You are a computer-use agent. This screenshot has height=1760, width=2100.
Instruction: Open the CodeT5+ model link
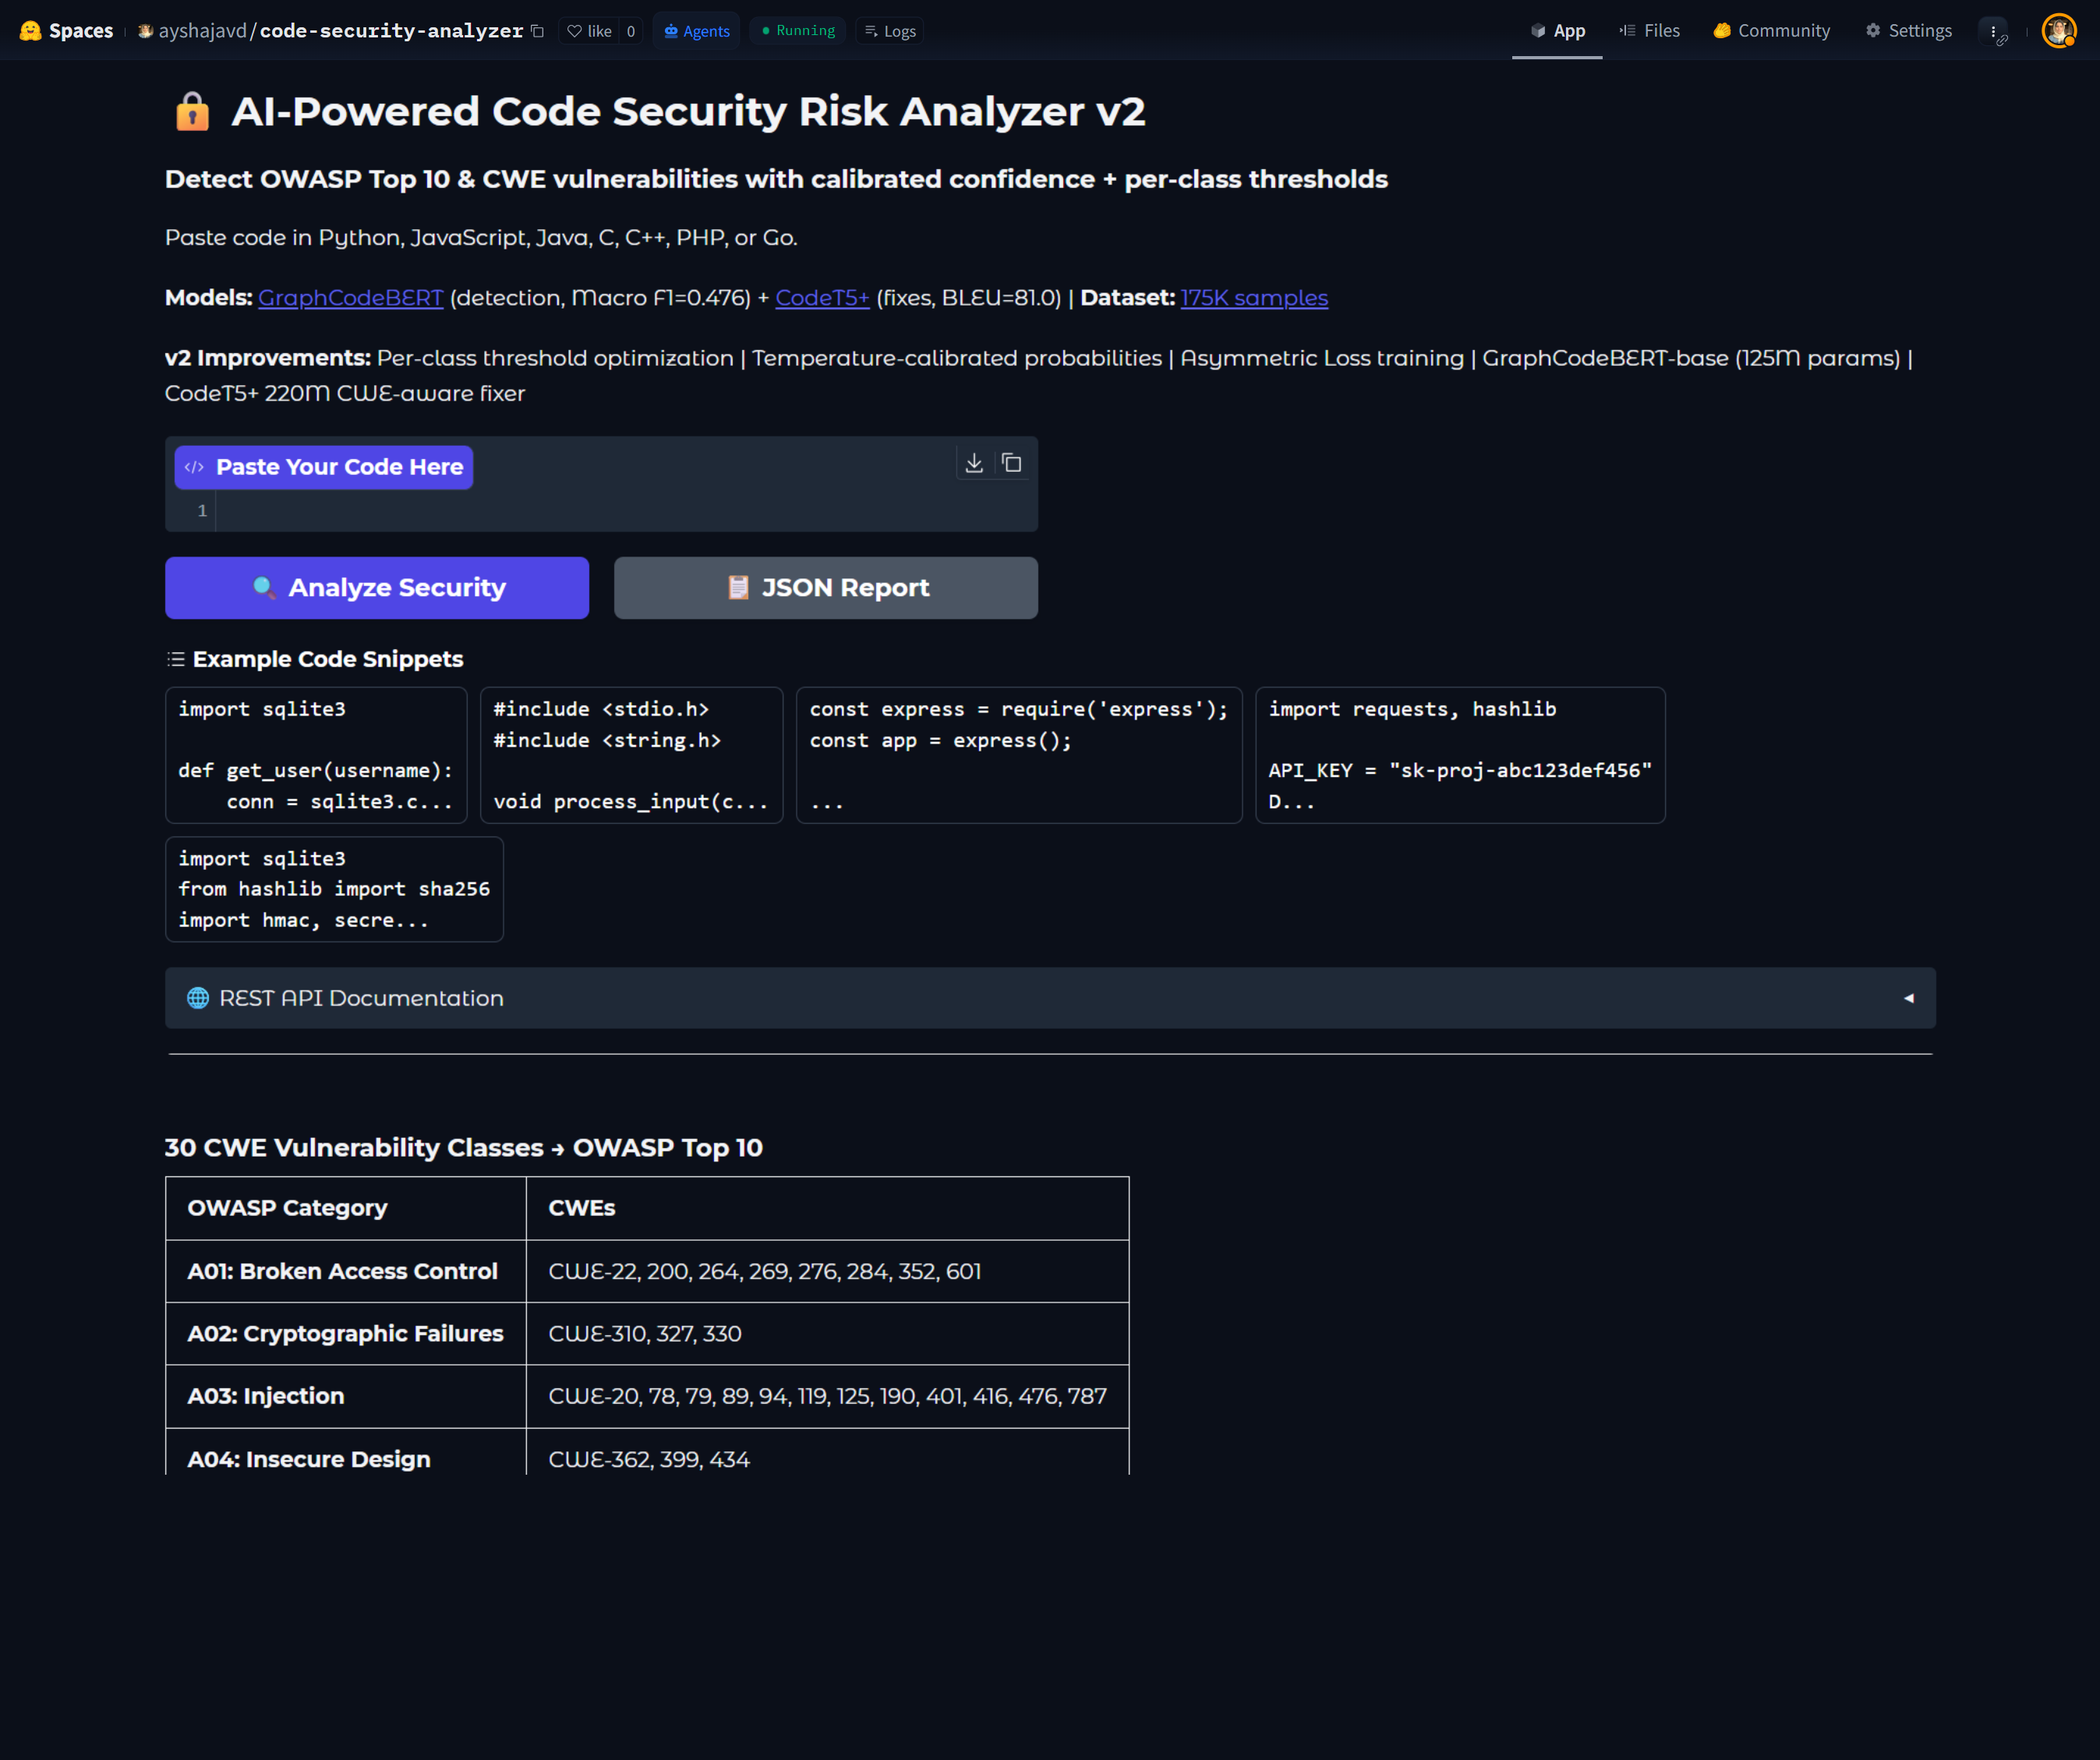click(x=822, y=298)
